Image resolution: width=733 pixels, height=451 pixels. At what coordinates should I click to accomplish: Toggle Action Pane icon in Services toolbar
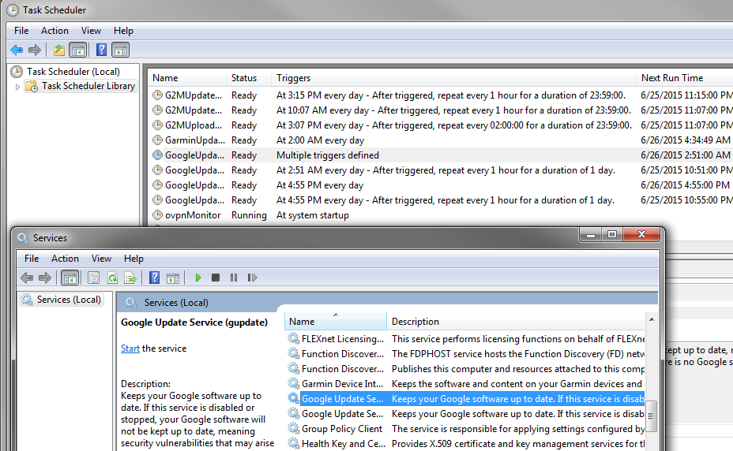[173, 278]
